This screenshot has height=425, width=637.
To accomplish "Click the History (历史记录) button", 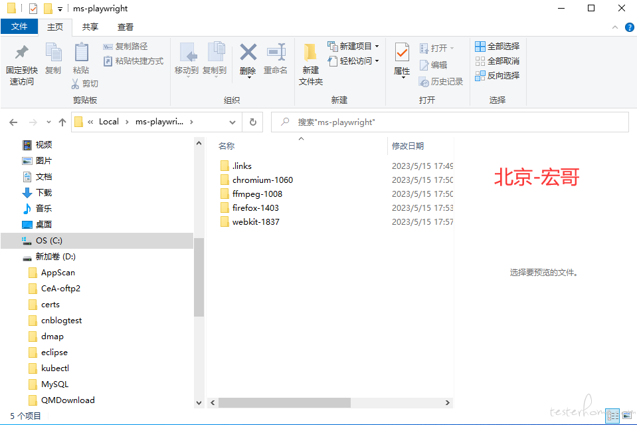I will click(441, 82).
